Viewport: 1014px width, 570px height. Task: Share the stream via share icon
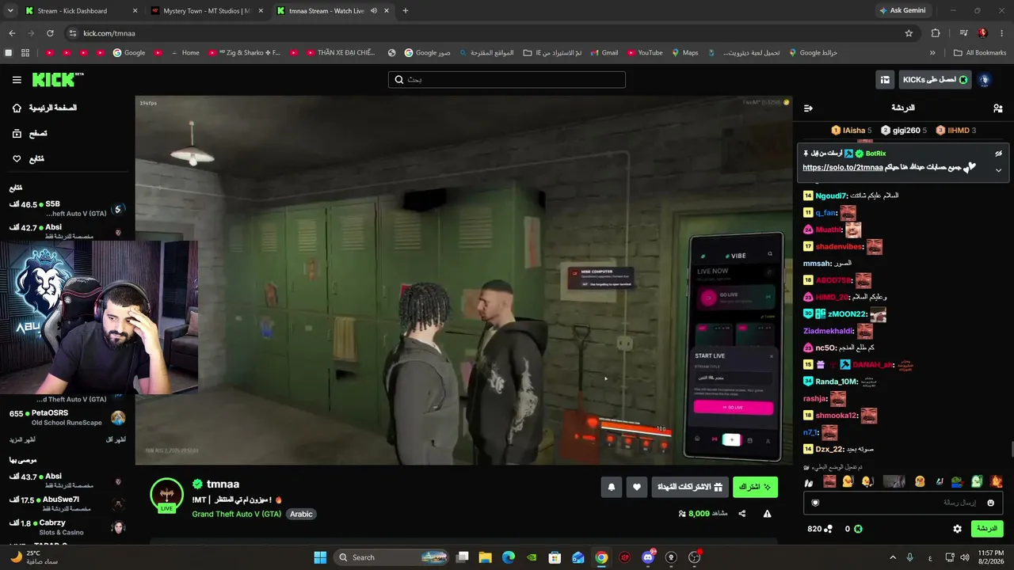[x=742, y=514]
